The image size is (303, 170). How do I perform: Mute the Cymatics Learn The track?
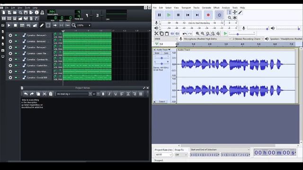(x=16, y=53)
